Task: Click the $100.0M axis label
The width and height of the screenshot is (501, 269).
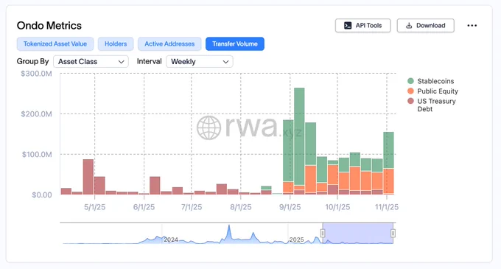Action: tap(37, 155)
